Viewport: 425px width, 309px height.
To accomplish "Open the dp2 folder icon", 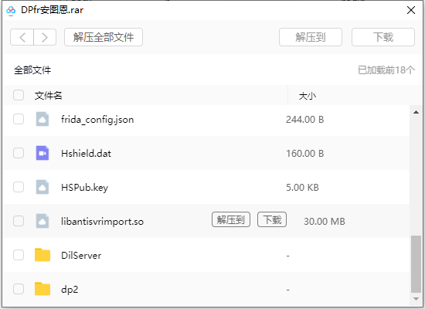I will [x=42, y=289].
